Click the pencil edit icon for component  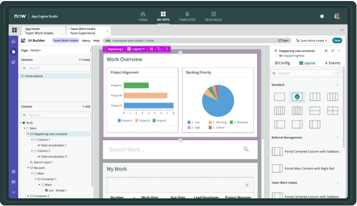333,51
